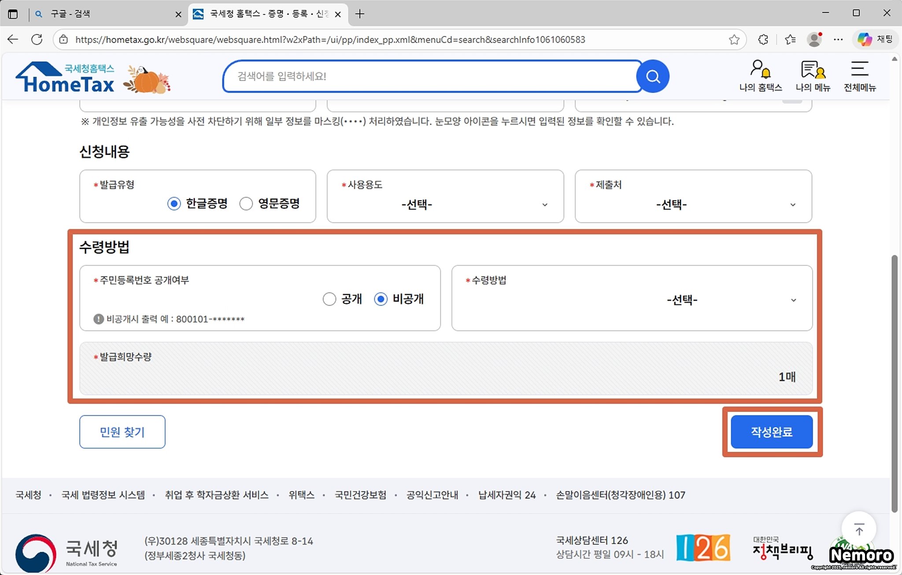
Task: Expand 사용용도 dropdown
Action: (445, 204)
